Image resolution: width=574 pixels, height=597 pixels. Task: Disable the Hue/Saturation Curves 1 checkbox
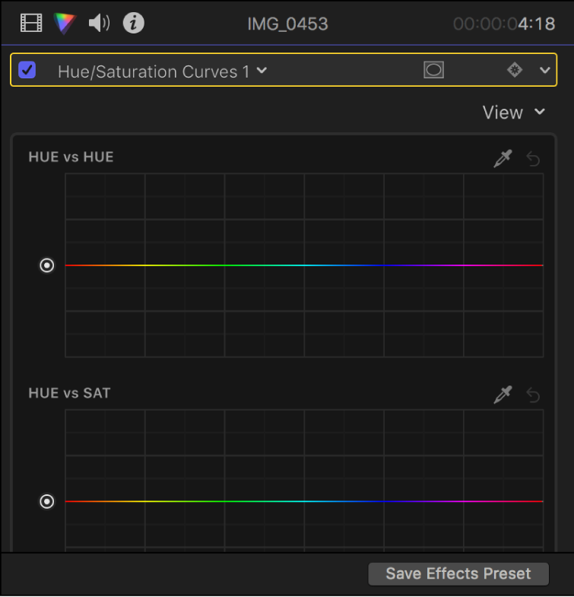(x=27, y=71)
